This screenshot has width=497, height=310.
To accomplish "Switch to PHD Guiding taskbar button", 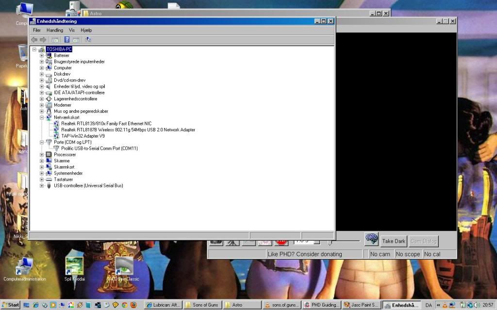I will tap(321, 305).
